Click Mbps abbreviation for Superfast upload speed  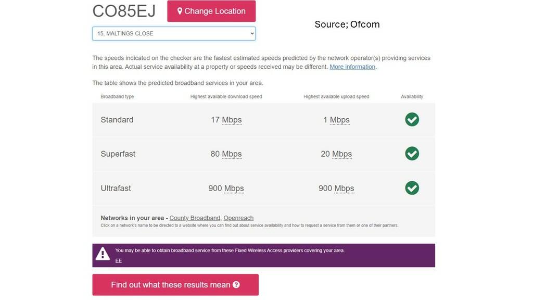point(341,154)
